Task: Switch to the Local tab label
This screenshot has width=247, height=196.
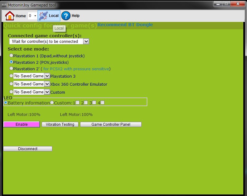Action: click(x=54, y=16)
